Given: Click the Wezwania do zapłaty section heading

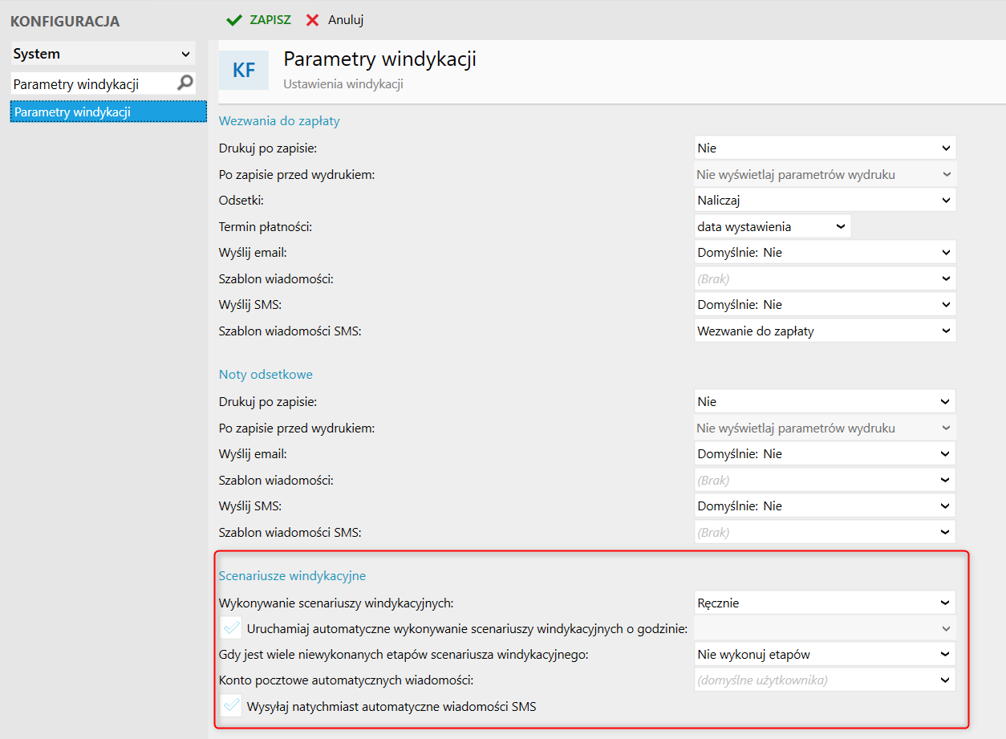Looking at the screenshot, I should click(279, 121).
